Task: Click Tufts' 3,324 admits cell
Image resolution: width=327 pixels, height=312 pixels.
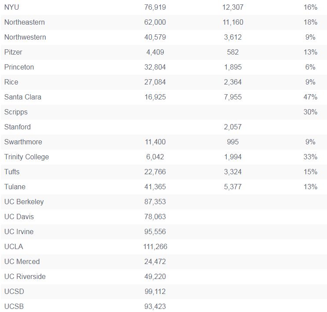Action: (233, 172)
